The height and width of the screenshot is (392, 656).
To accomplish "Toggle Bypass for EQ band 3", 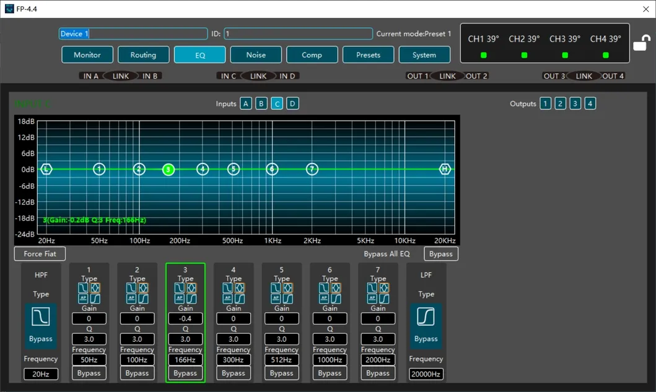I will click(185, 373).
